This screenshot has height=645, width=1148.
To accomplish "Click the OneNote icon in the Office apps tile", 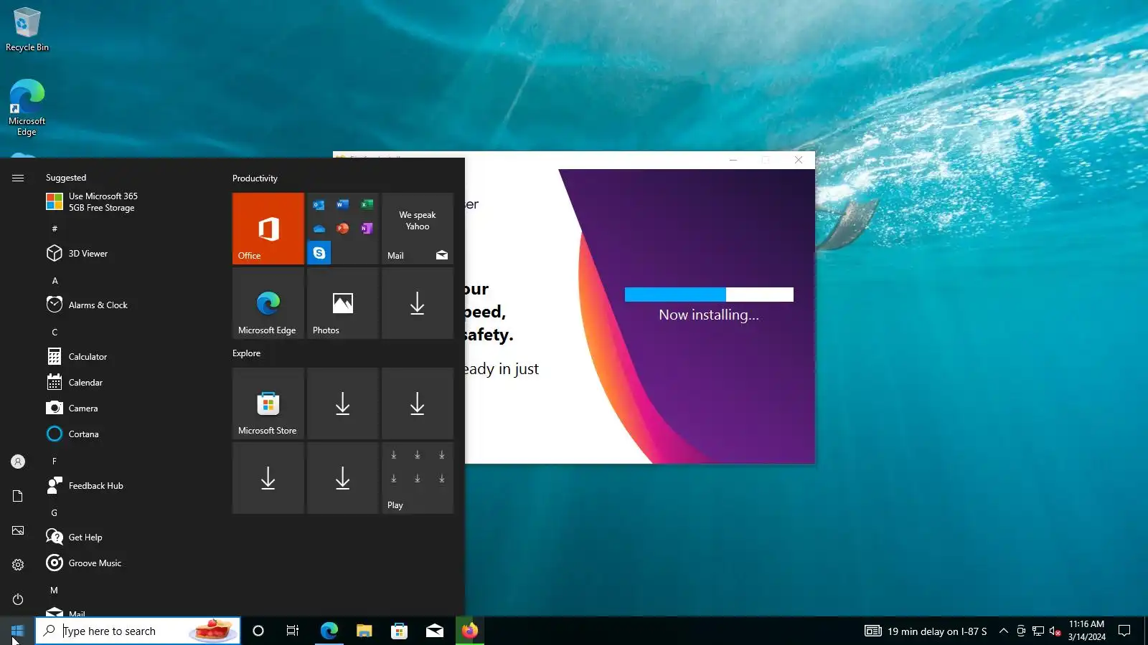I will 367,229.
